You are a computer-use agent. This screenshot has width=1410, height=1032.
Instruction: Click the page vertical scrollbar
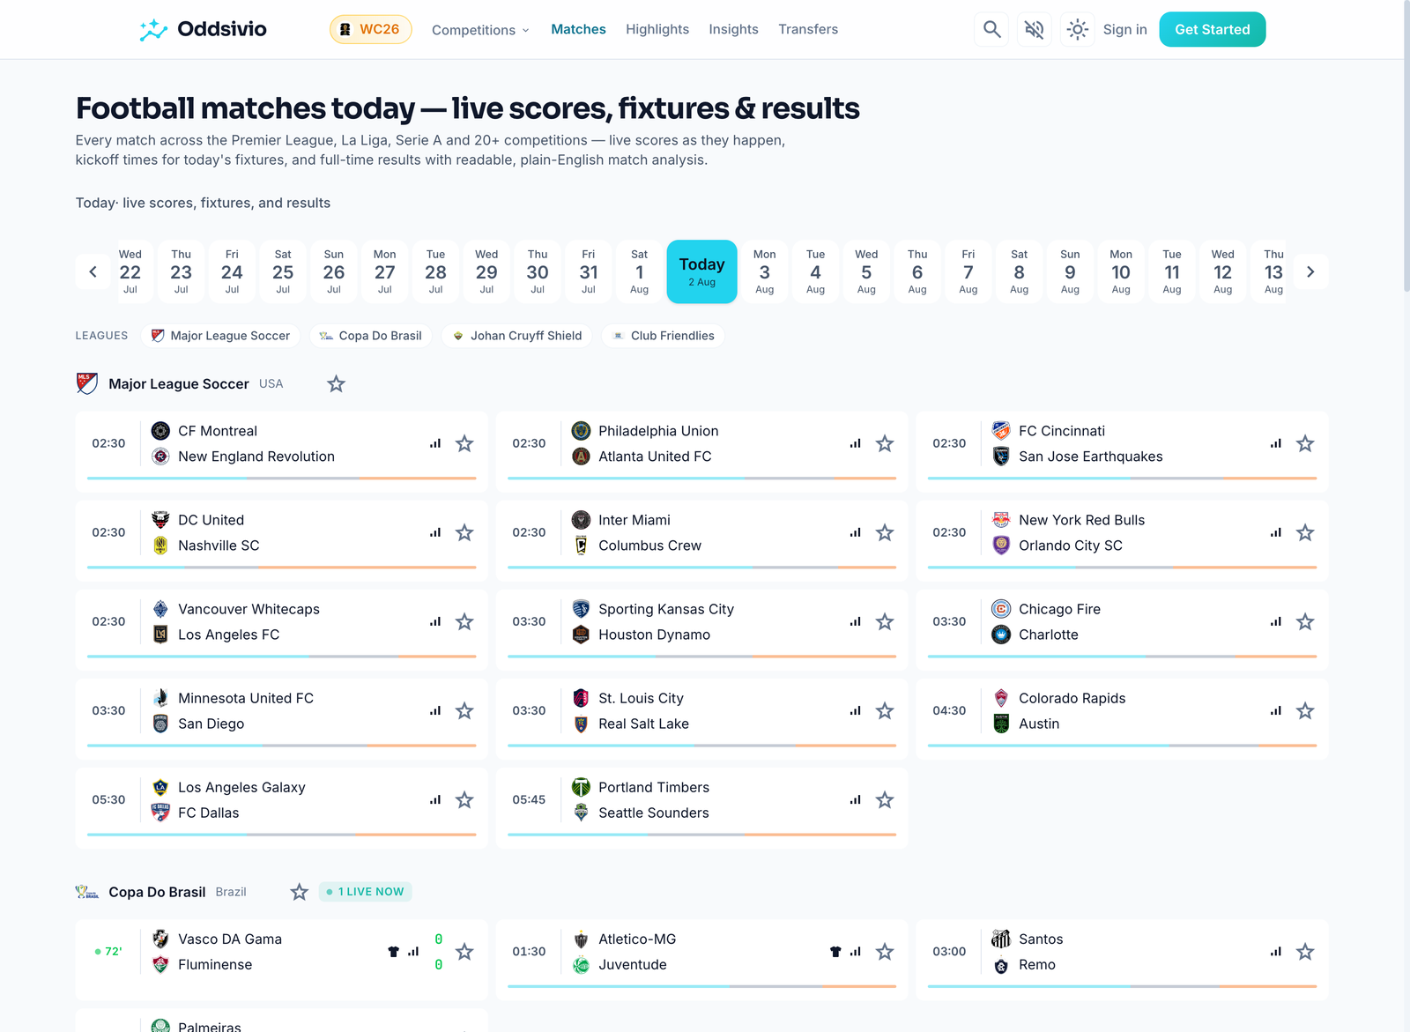coord(1406,145)
